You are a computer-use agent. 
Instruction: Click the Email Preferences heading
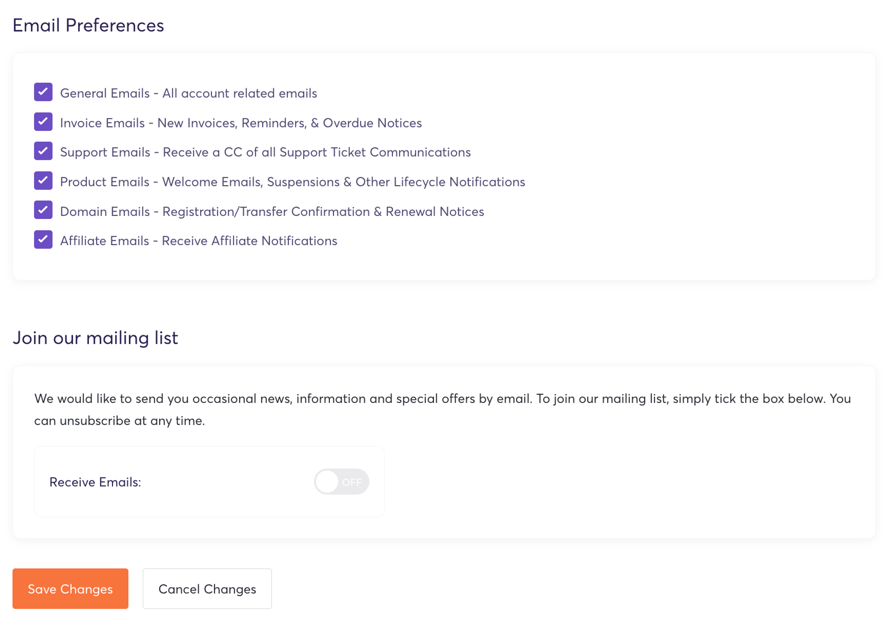click(88, 25)
